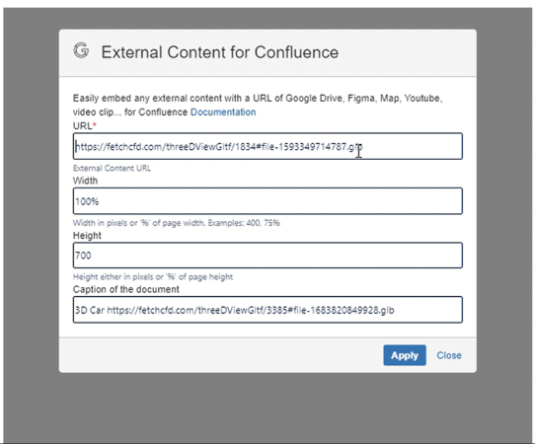Click inside the Width field showing 100%
Viewport: 535px width, 444px height.
(267, 201)
